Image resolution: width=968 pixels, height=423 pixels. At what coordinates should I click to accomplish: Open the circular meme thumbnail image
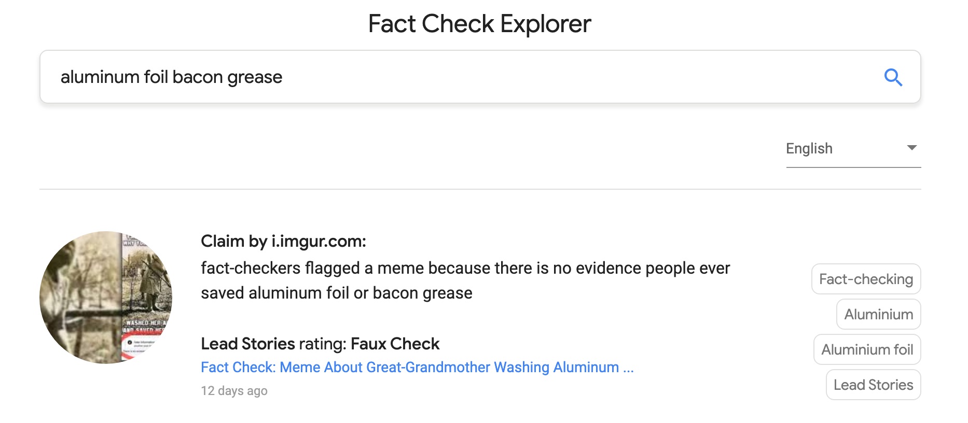click(106, 298)
